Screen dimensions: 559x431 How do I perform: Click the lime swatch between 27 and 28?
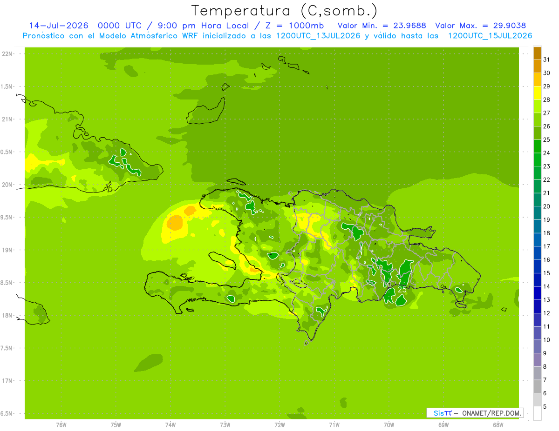coord(537,106)
